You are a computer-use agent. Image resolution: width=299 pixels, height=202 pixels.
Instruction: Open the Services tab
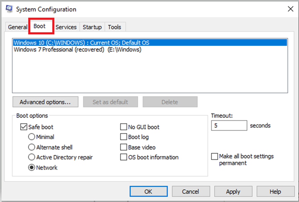pos(66,27)
